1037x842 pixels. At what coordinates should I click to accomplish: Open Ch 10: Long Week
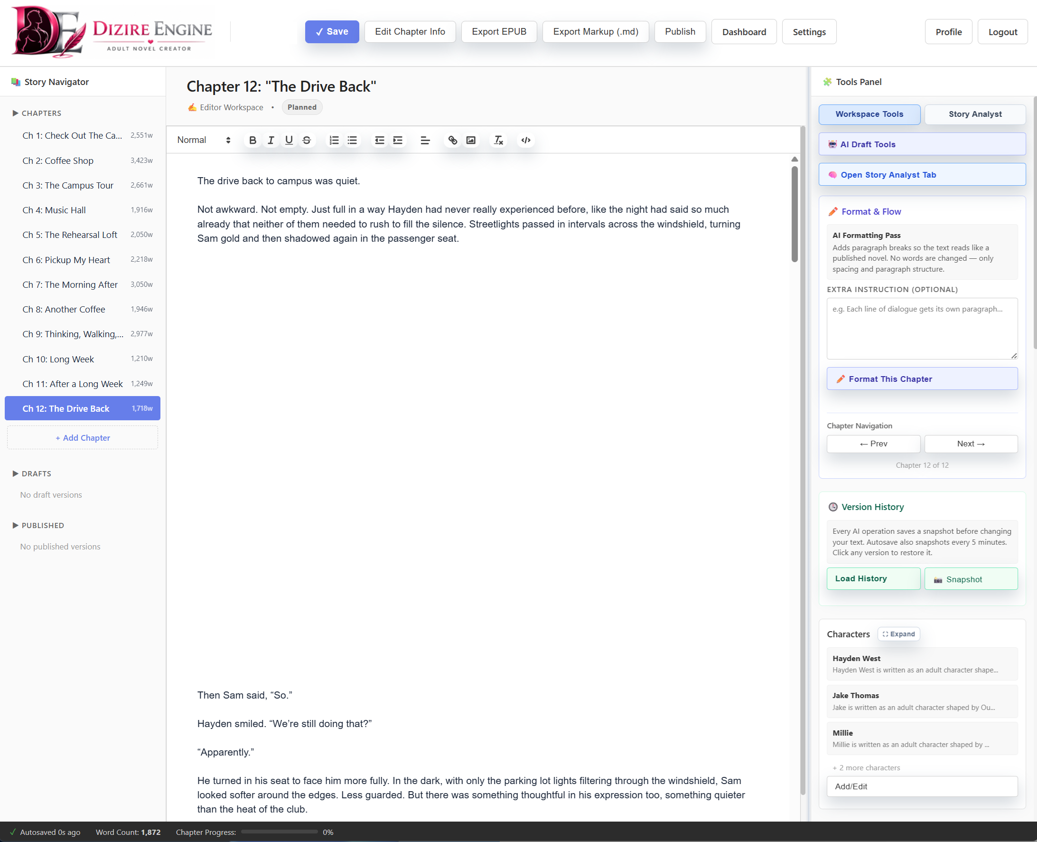coord(83,359)
